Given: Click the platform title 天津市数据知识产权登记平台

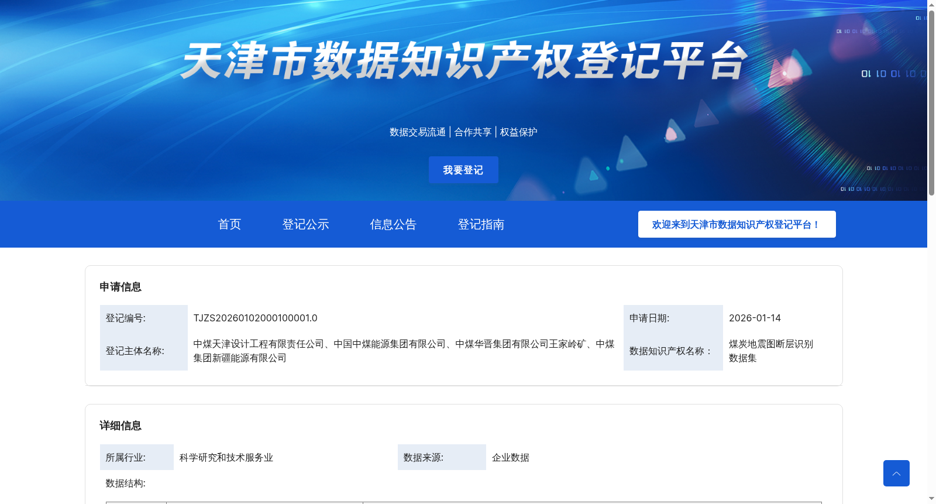Looking at the screenshot, I should [464, 60].
